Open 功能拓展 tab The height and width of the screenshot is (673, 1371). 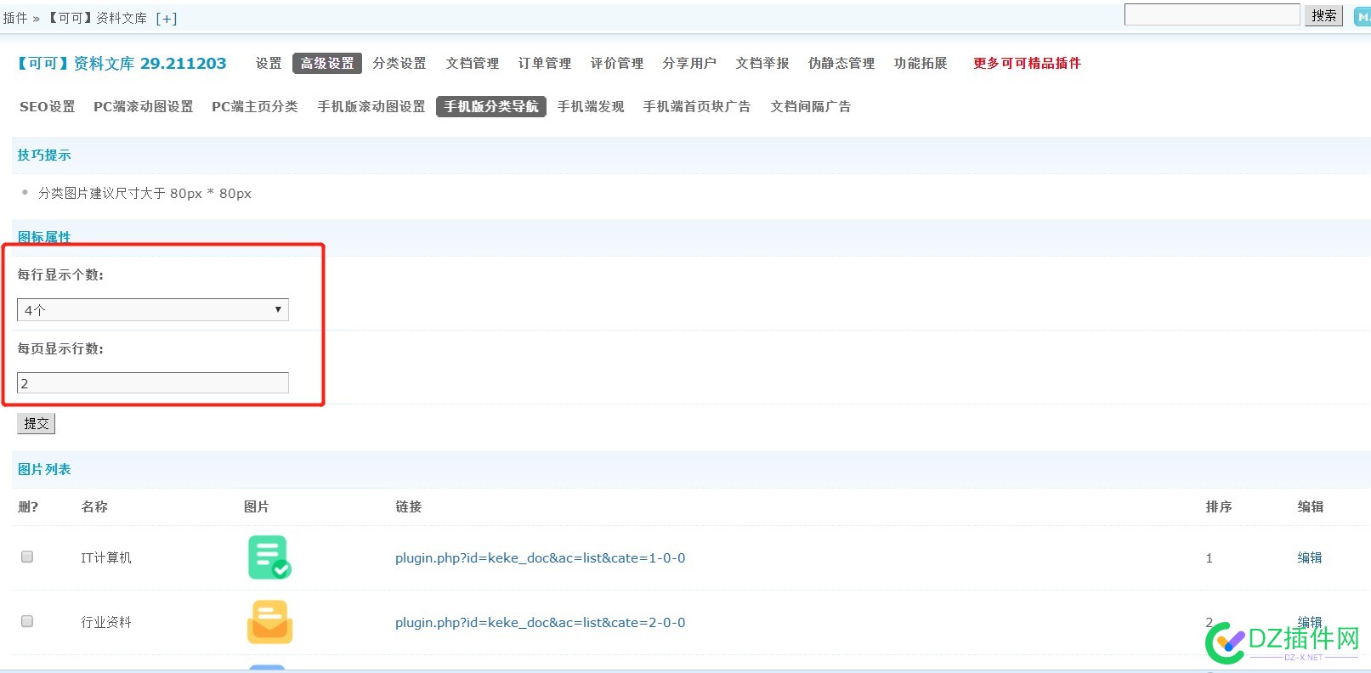tap(921, 64)
